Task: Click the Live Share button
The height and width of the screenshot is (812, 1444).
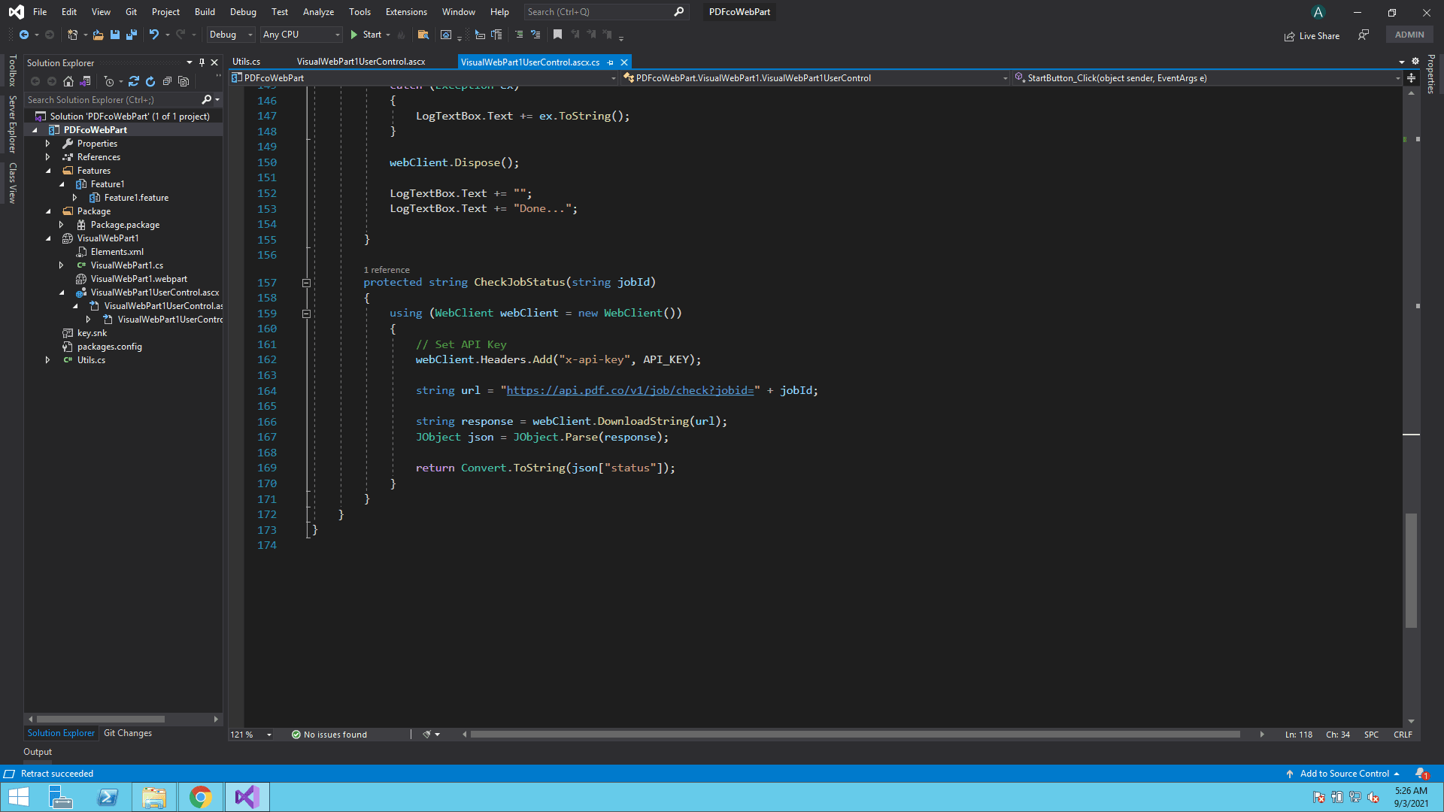Action: [1312, 35]
